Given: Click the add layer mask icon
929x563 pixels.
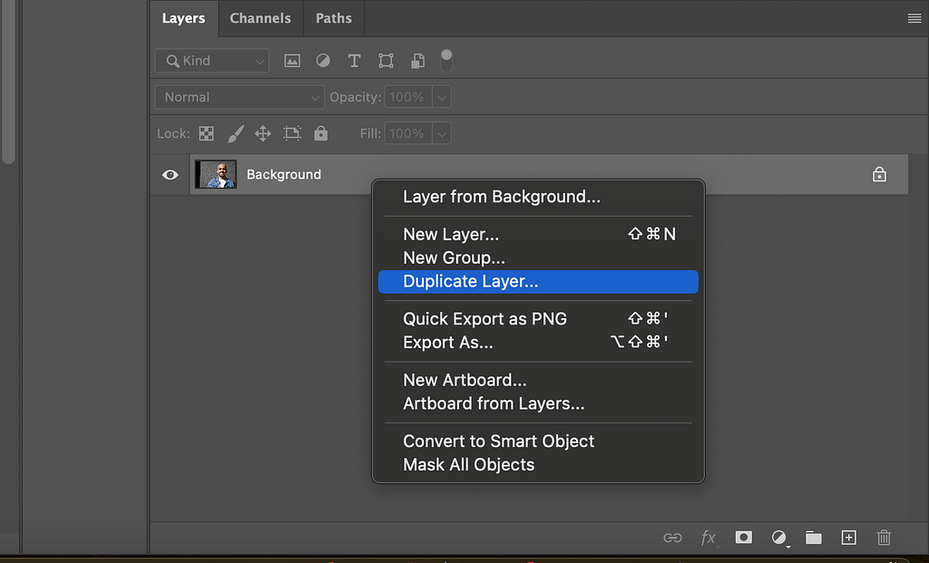Looking at the screenshot, I should point(744,538).
